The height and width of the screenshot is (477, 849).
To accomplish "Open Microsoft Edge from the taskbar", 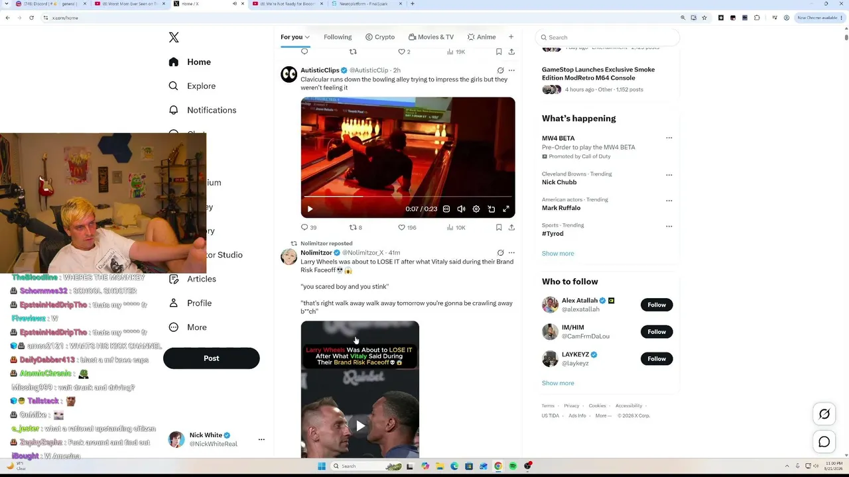I will tap(454, 466).
